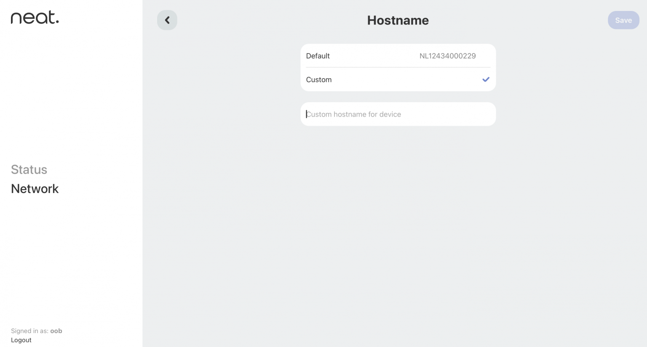Click the Neat logo
Image resolution: width=647 pixels, height=347 pixels.
[x=35, y=17]
